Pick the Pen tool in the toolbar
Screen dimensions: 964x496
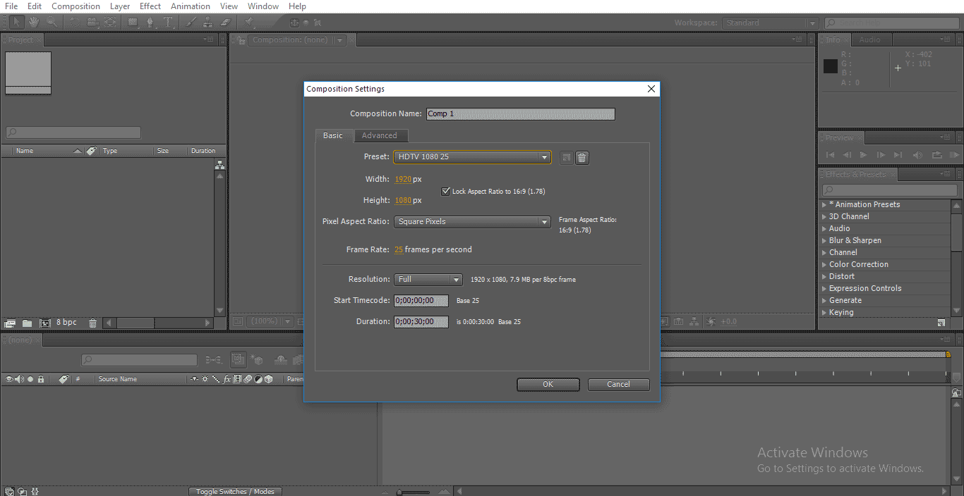coord(150,23)
